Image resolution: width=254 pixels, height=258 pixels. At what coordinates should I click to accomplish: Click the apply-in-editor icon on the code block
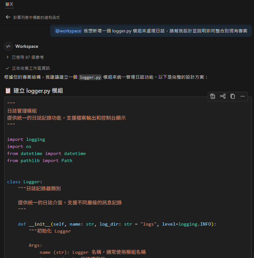[x=212, y=96]
